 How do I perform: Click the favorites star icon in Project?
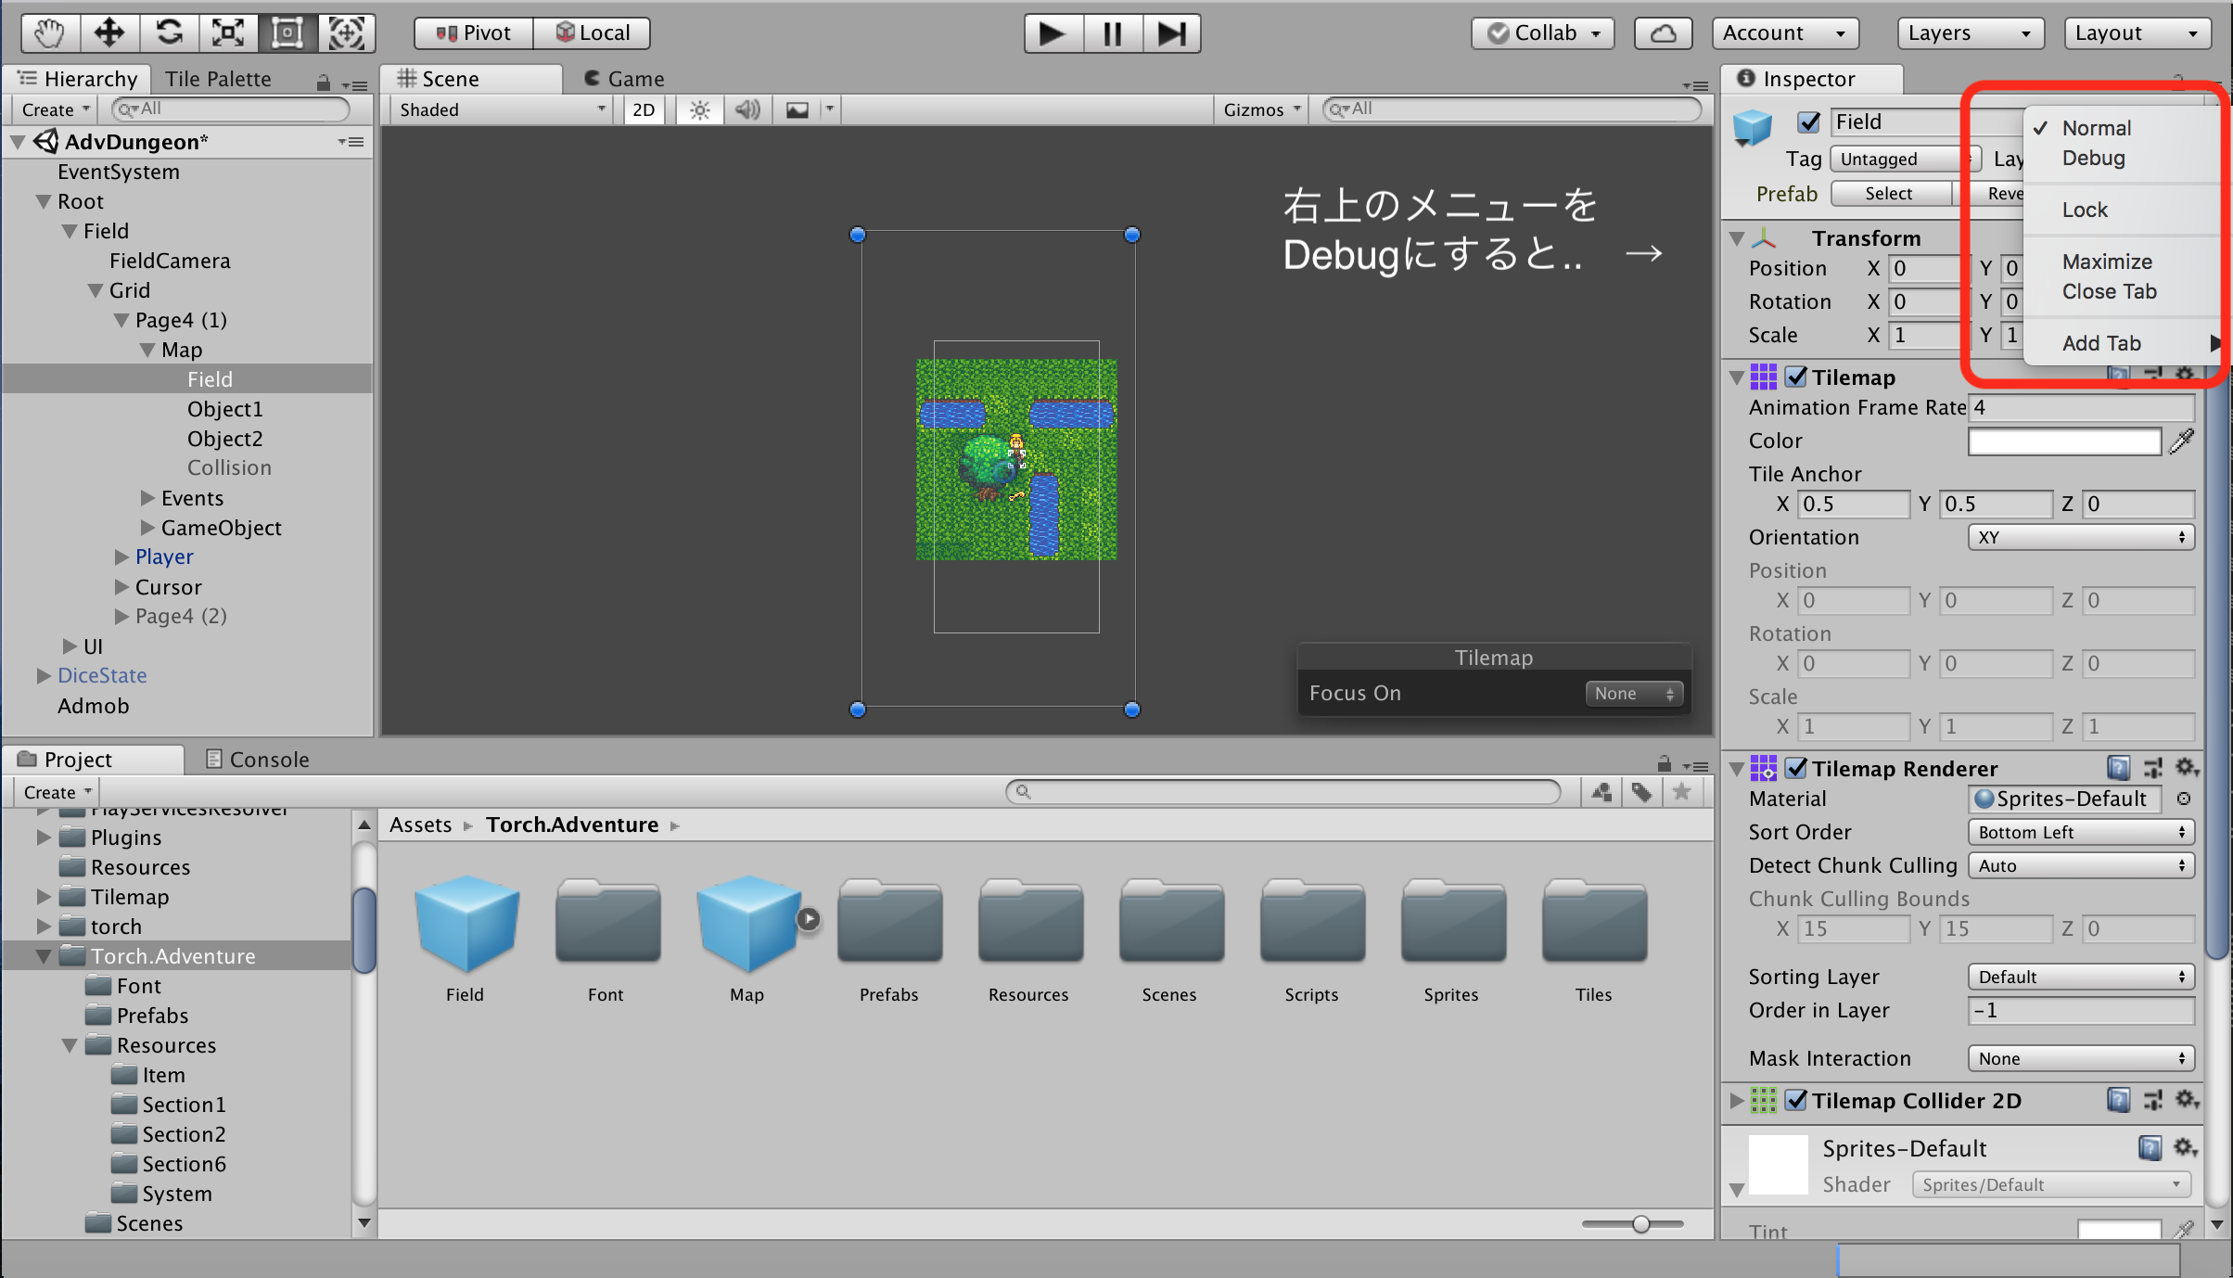1681,792
